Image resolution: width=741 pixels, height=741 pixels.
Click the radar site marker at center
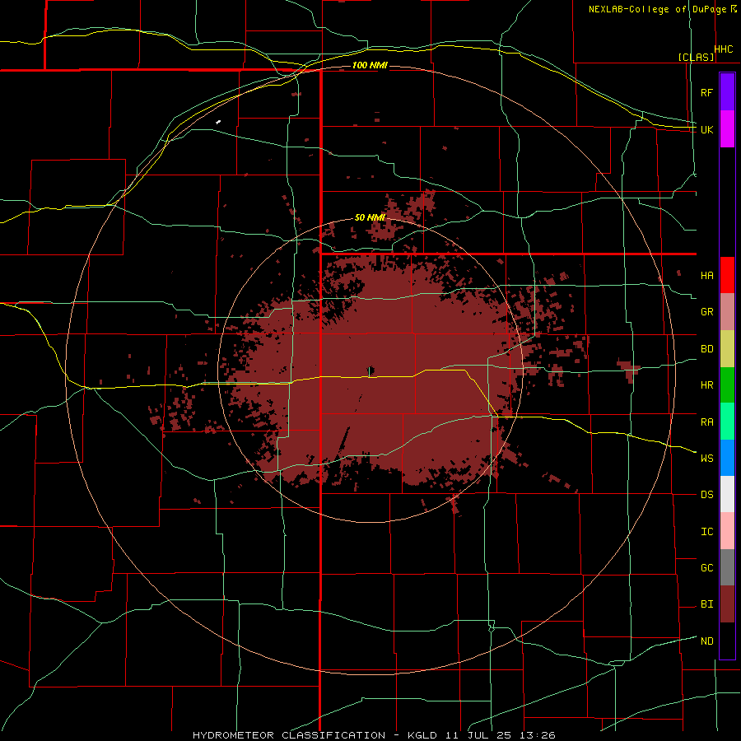[370, 370]
